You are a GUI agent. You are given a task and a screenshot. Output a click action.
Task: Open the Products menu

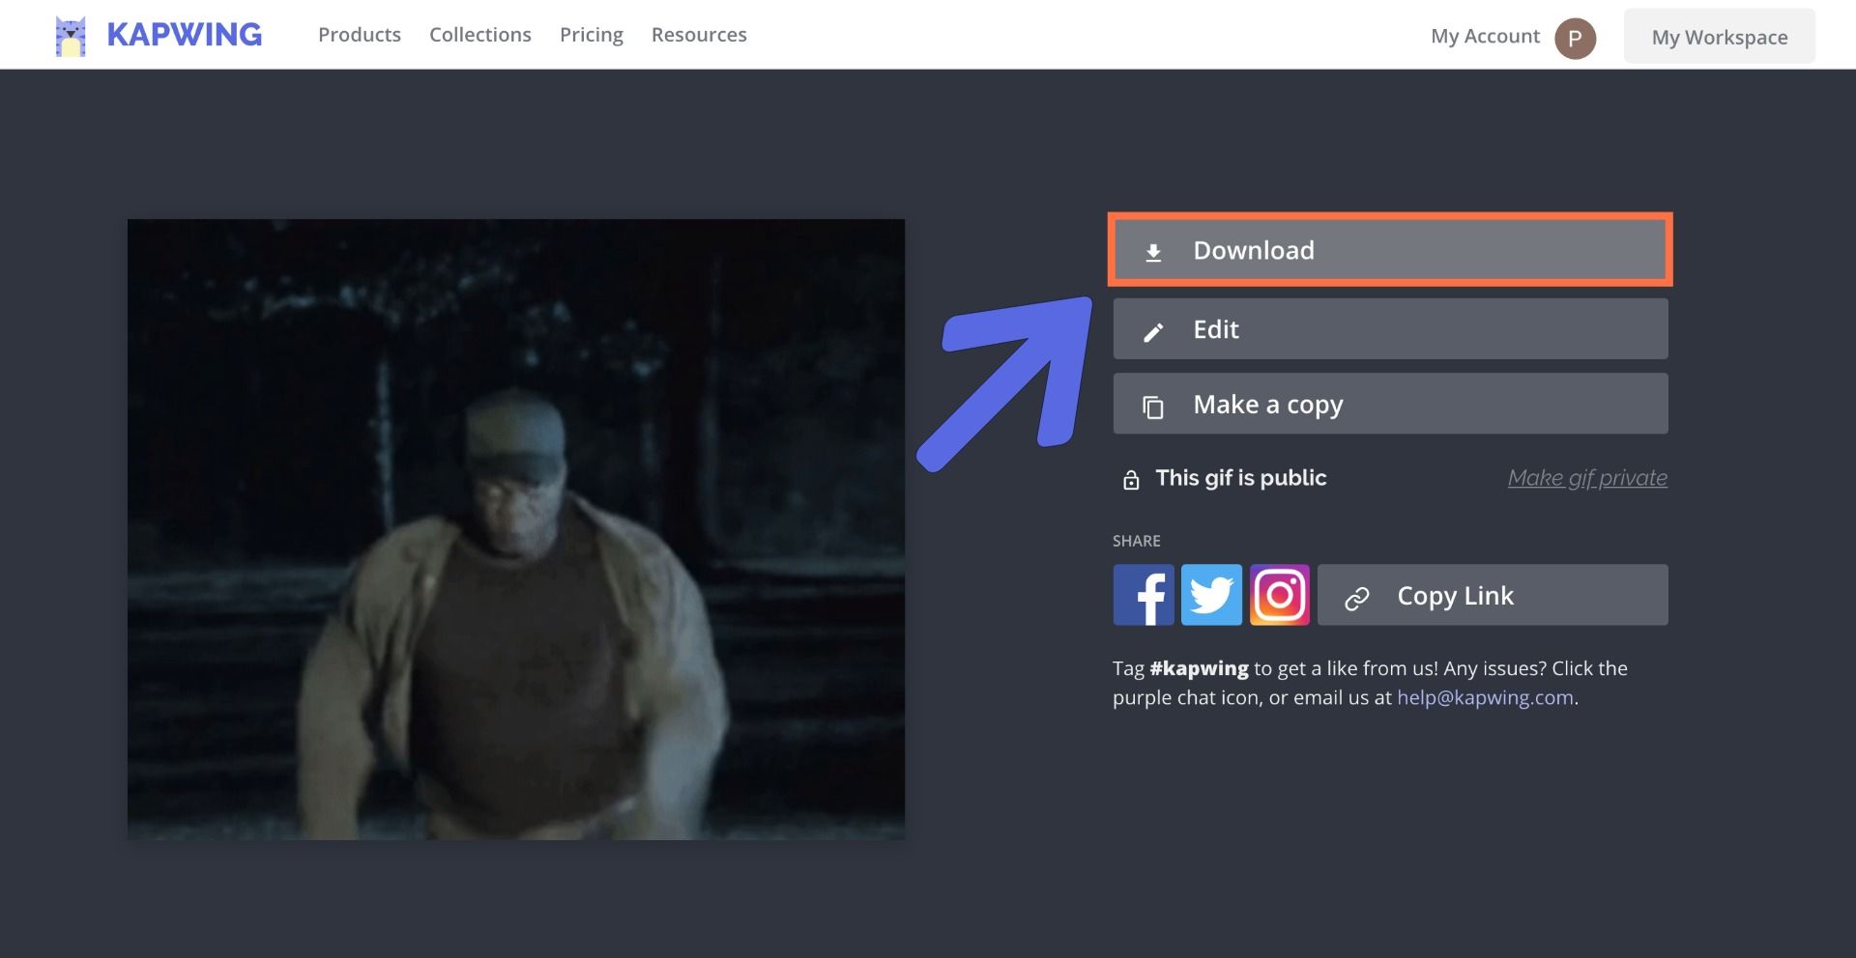pos(359,35)
